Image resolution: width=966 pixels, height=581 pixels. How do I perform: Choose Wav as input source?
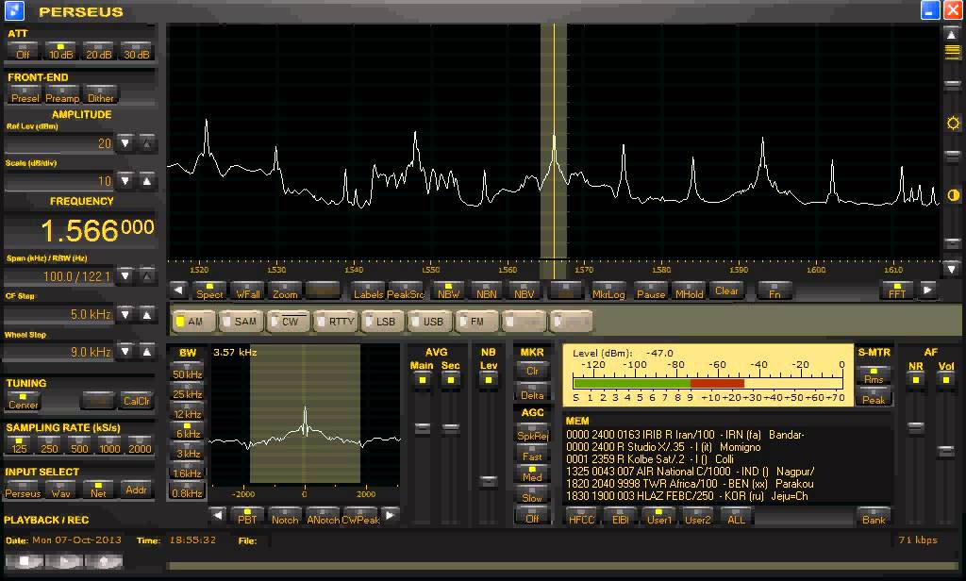coord(61,490)
